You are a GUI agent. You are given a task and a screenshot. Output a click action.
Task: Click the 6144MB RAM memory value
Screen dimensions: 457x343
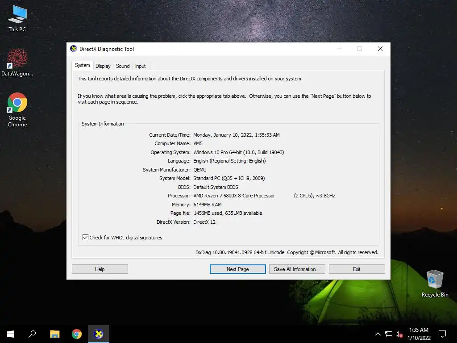tap(208, 205)
